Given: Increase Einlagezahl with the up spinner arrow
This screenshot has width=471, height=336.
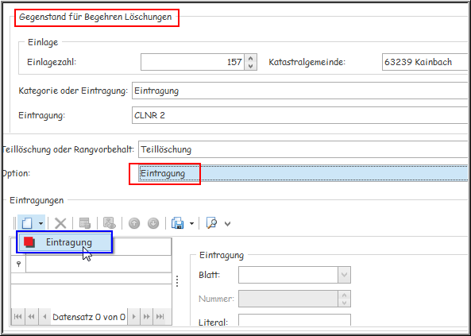Looking at the screenshot, I should click(x=250, y=58).
